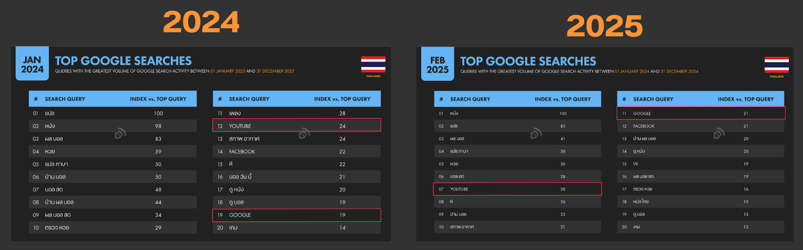Click the large orange 2025 heading

click(x=604, y=26)
